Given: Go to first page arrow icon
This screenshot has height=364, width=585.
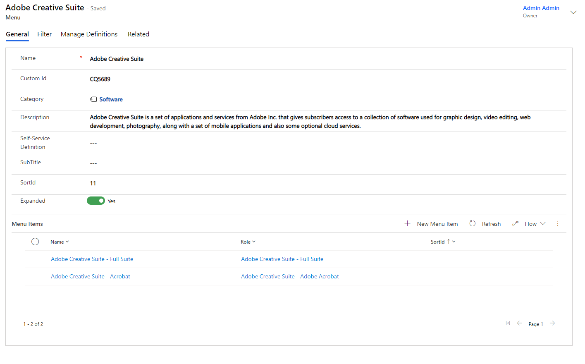Looking at the screenshot, I should click(508, 323).
